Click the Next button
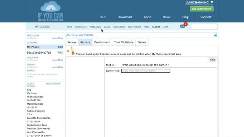244x137 pixels. click(x=212, y=60)
